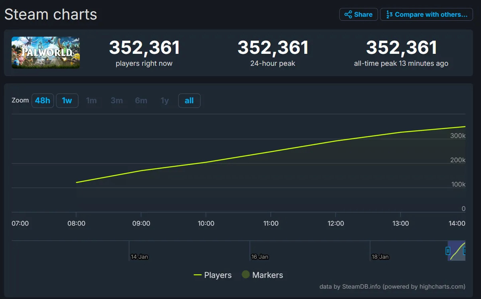Click the 08:00 axis label

(76, 223)
